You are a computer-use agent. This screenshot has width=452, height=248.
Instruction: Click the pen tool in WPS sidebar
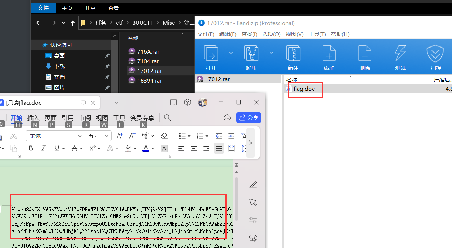coord(253,185)
